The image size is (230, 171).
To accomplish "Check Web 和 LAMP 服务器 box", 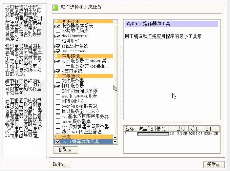I will click(58, 96).
